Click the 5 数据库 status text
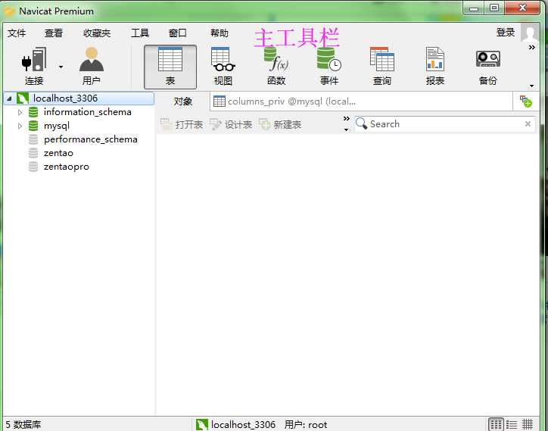Image resolution: width=548 pixels, height=431 pixels. point(23,425)
